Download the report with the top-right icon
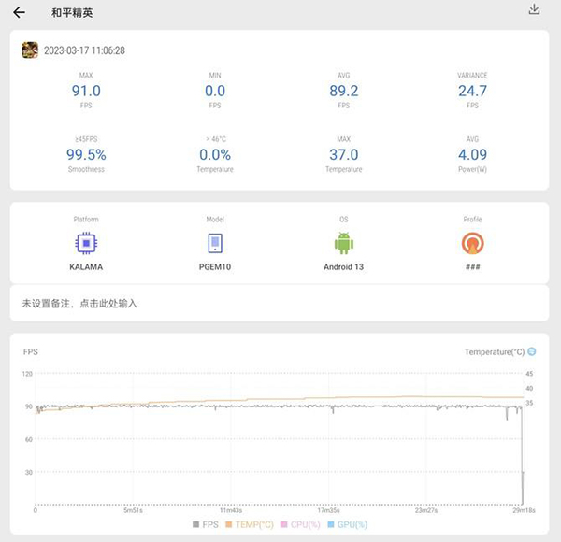This screenshot has height=542, width=561. coord(534,10)
